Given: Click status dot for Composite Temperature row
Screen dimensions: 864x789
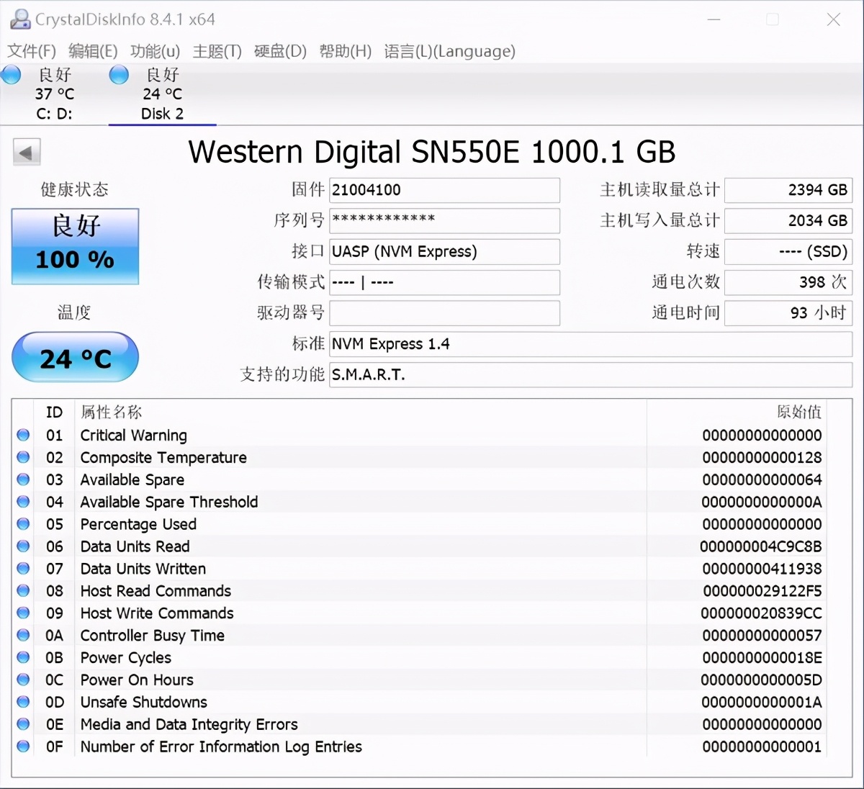Looking at the screenshot, I should pyautogui.click(x=23, y=457).
